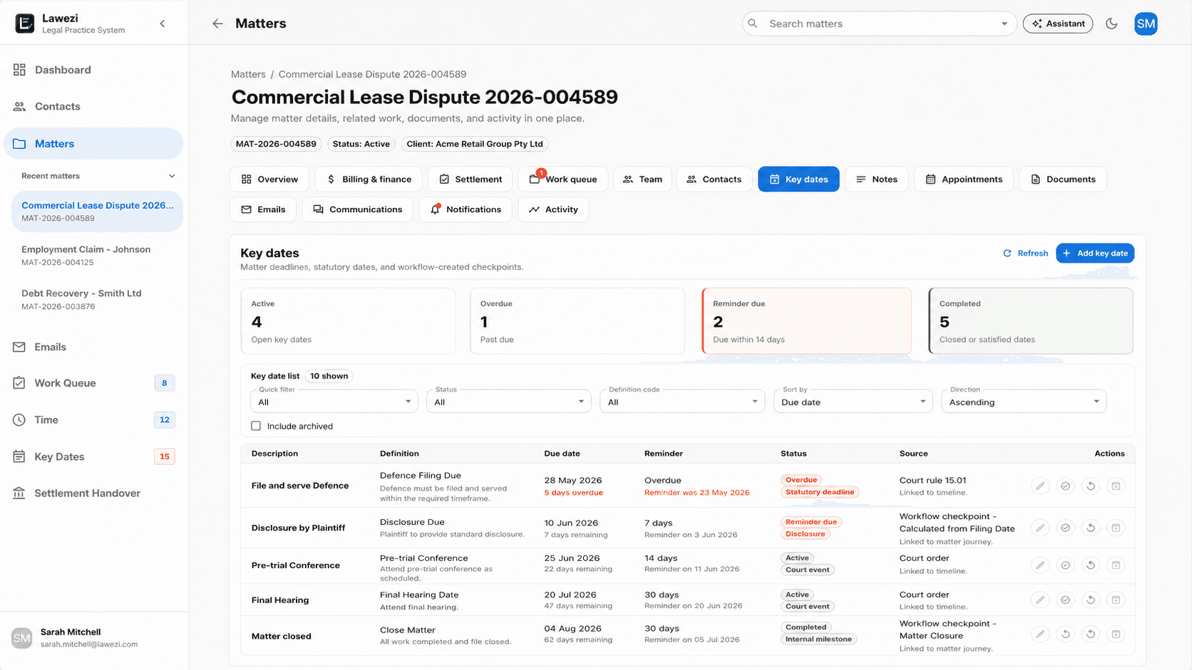
Task: Mark Final Hearing as complete
Action: (1065, 600)
